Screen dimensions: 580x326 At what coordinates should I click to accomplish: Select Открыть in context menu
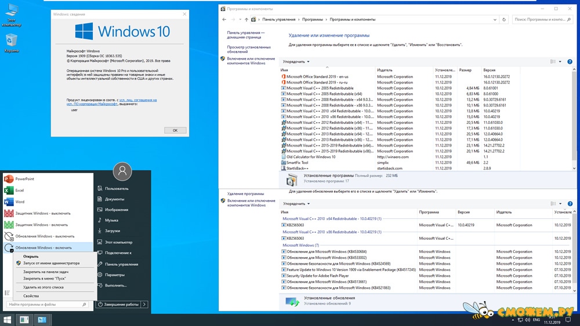[31, 256]
